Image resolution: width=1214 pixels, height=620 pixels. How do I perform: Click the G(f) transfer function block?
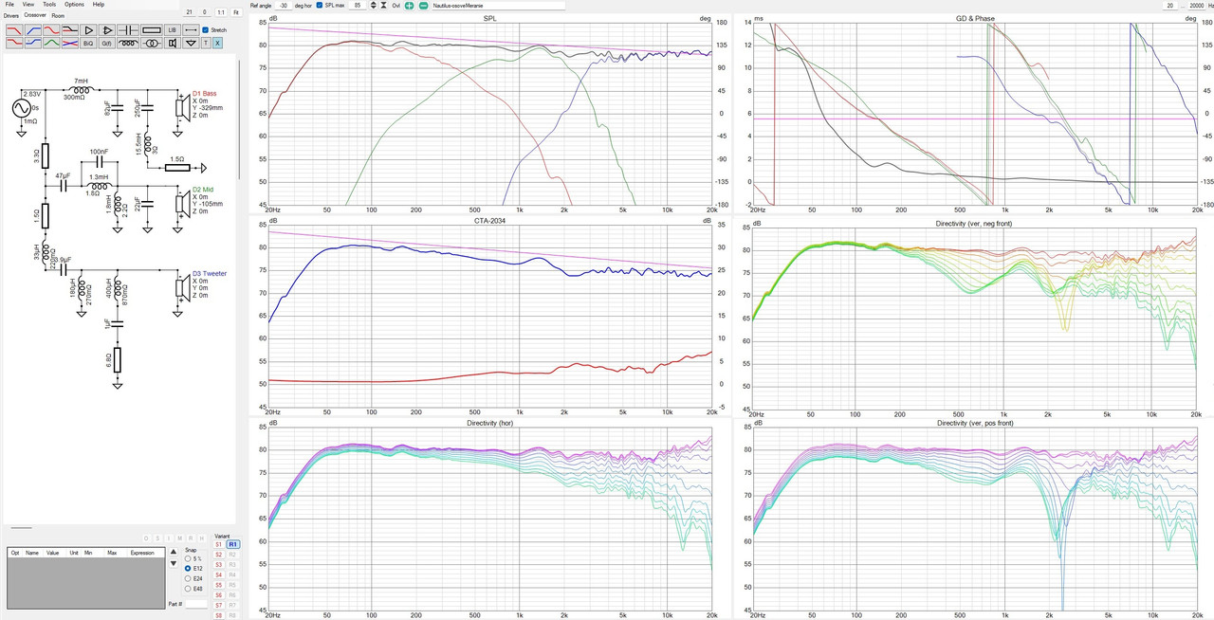click(107, 43)
